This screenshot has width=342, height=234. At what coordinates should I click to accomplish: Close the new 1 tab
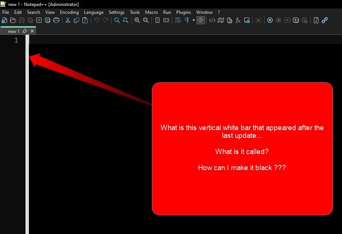(32, 31)
